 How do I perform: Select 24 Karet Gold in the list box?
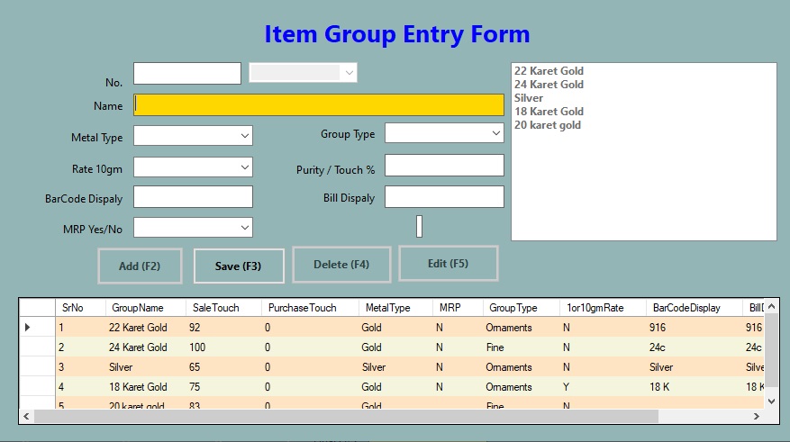click(x=549, y=85)
